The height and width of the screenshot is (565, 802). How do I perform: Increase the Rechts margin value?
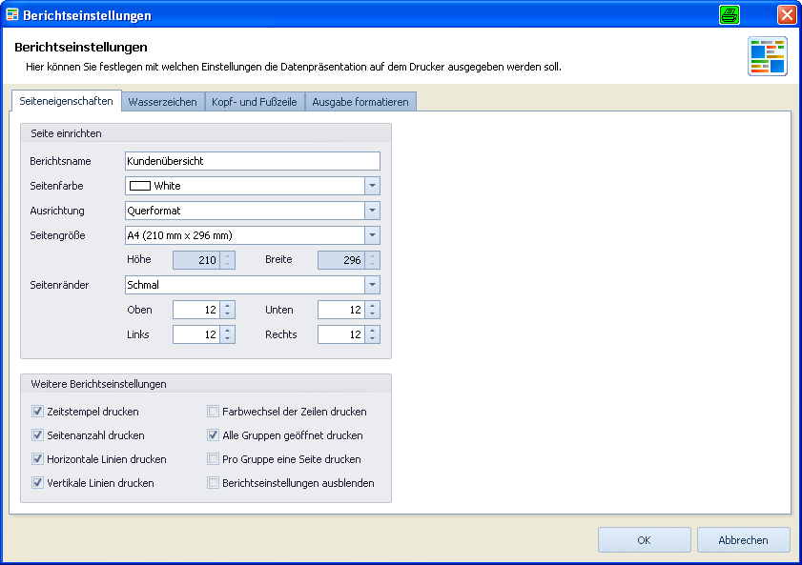[x=372, y=330]
